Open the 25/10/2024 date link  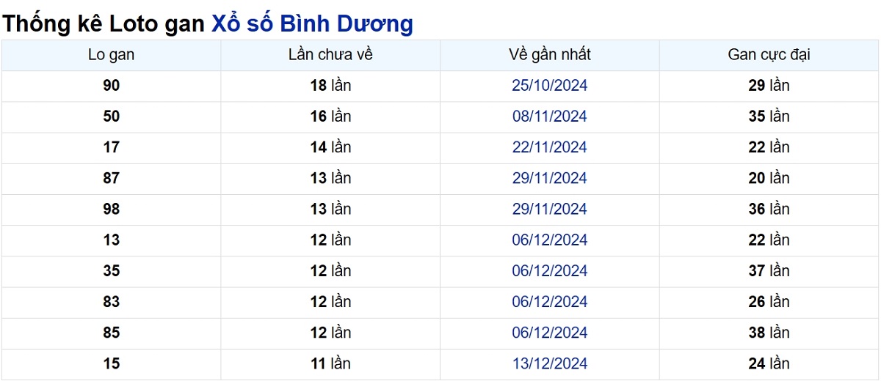pos(550,86)
